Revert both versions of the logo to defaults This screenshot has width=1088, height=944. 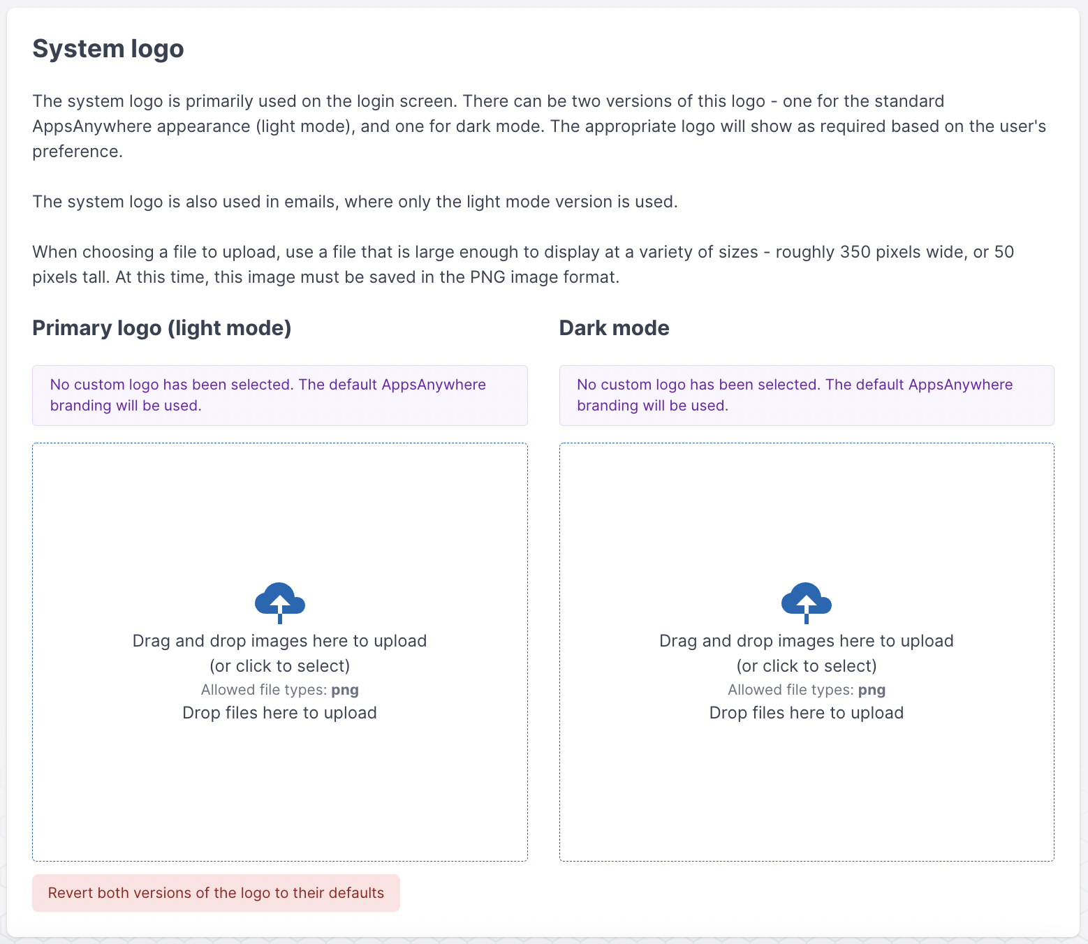[216, 893]
